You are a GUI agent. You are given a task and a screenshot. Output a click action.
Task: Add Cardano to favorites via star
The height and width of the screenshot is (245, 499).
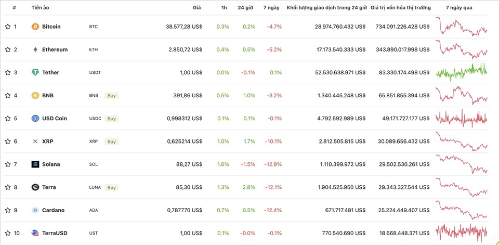(x=8, y=210)
